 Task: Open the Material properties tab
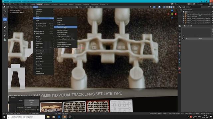click(180, 69)
